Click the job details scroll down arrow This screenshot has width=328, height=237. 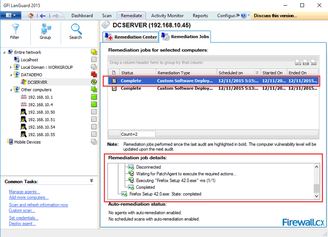click(316, 196)
